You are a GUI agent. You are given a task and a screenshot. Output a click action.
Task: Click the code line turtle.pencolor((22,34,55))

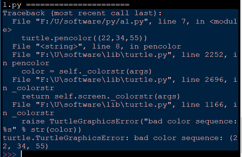(x=84, y=38)
